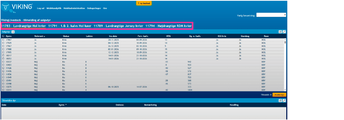The width and height of the screenshot is (344, 120).
Task: Refresh the Tilmeldte dyr list
Action: click(x=280, y=101)
